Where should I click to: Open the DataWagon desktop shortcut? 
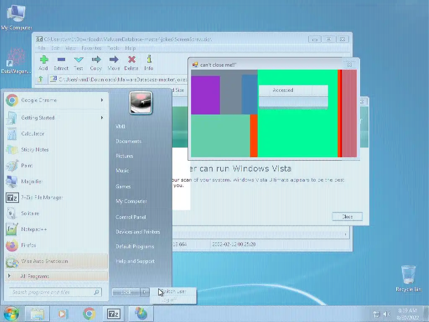click(x=16, y=61)
